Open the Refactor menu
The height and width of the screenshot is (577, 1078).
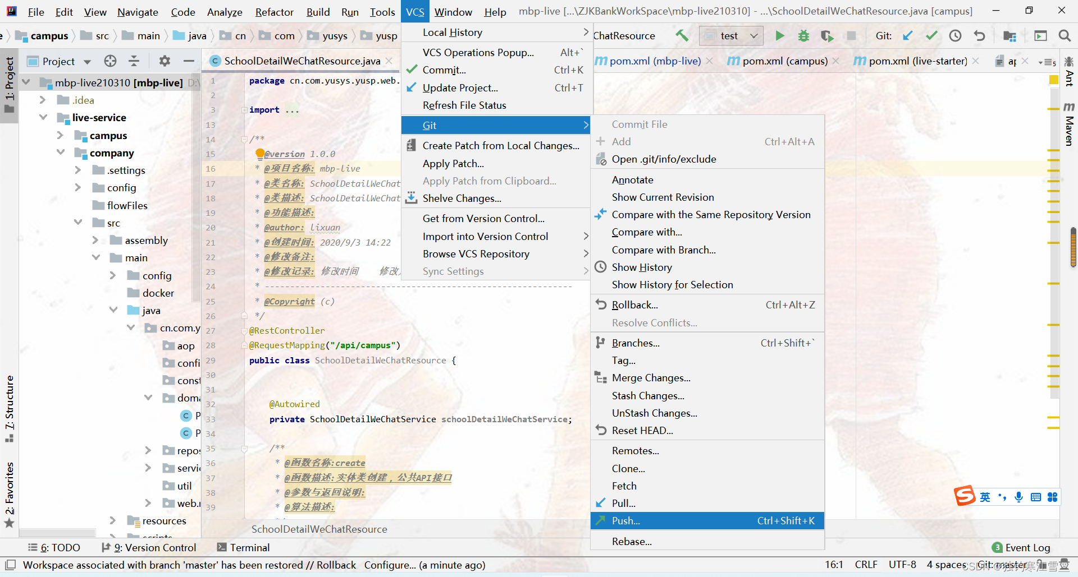tap(274, 12)
